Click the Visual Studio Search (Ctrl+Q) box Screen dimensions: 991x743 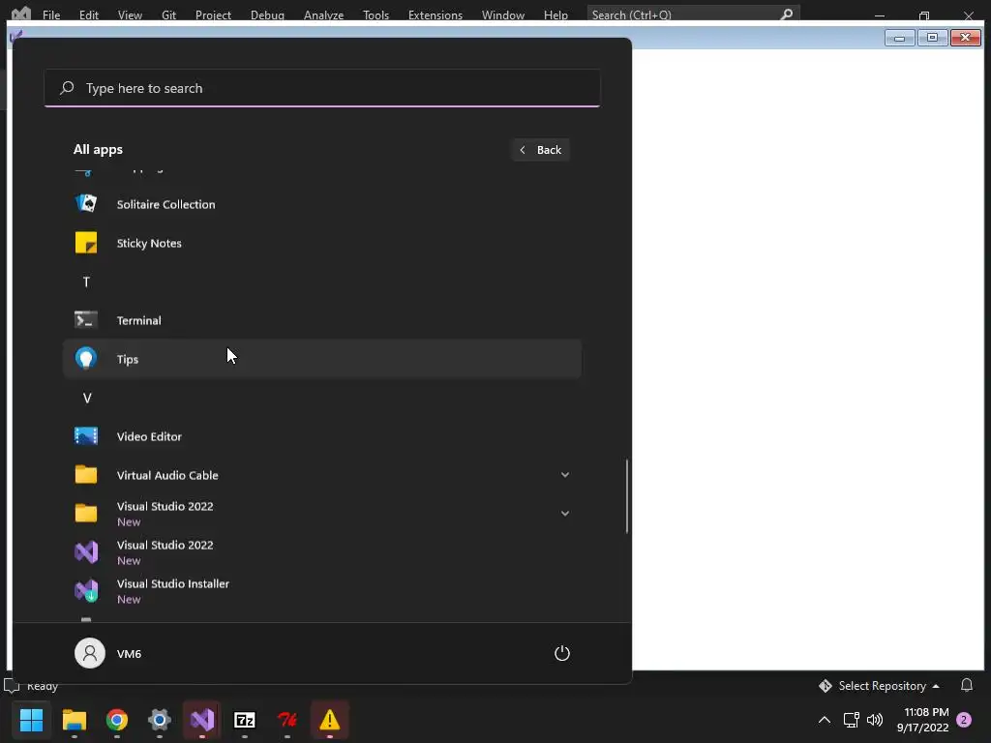693,14
